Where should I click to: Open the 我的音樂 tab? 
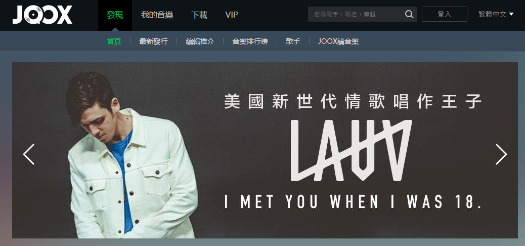[157, 15]
